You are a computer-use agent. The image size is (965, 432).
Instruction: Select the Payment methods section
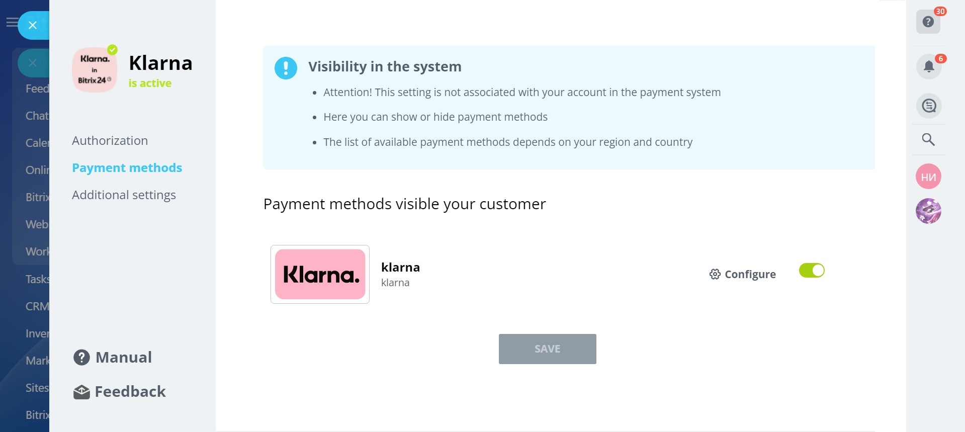(127, 168)
